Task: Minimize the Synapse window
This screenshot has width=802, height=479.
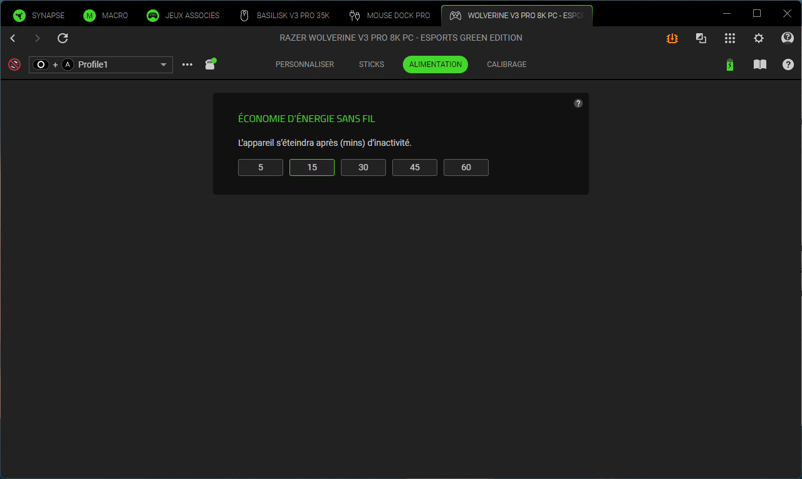Action: coord(727,13)
